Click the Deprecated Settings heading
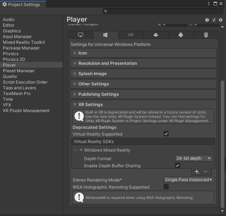The height and width of the screenshot is (216, 226). pos(94,127)
